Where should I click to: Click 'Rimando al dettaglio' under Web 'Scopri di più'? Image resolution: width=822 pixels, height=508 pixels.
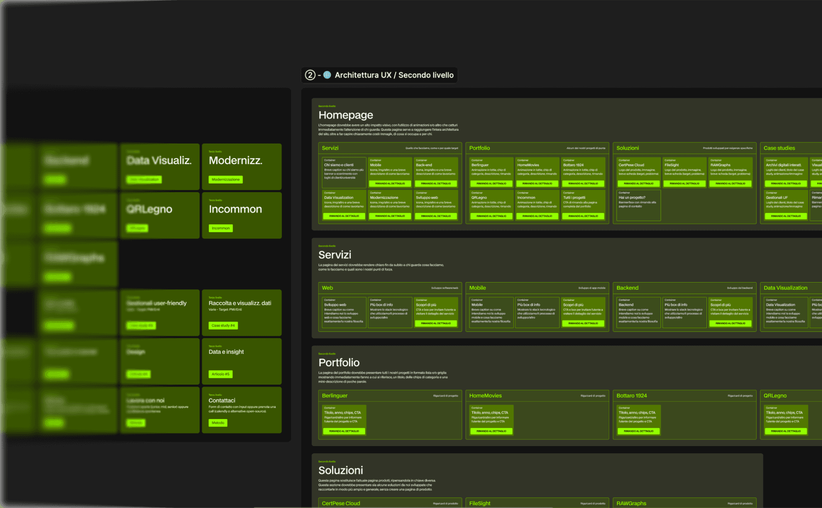pos(436,323)
